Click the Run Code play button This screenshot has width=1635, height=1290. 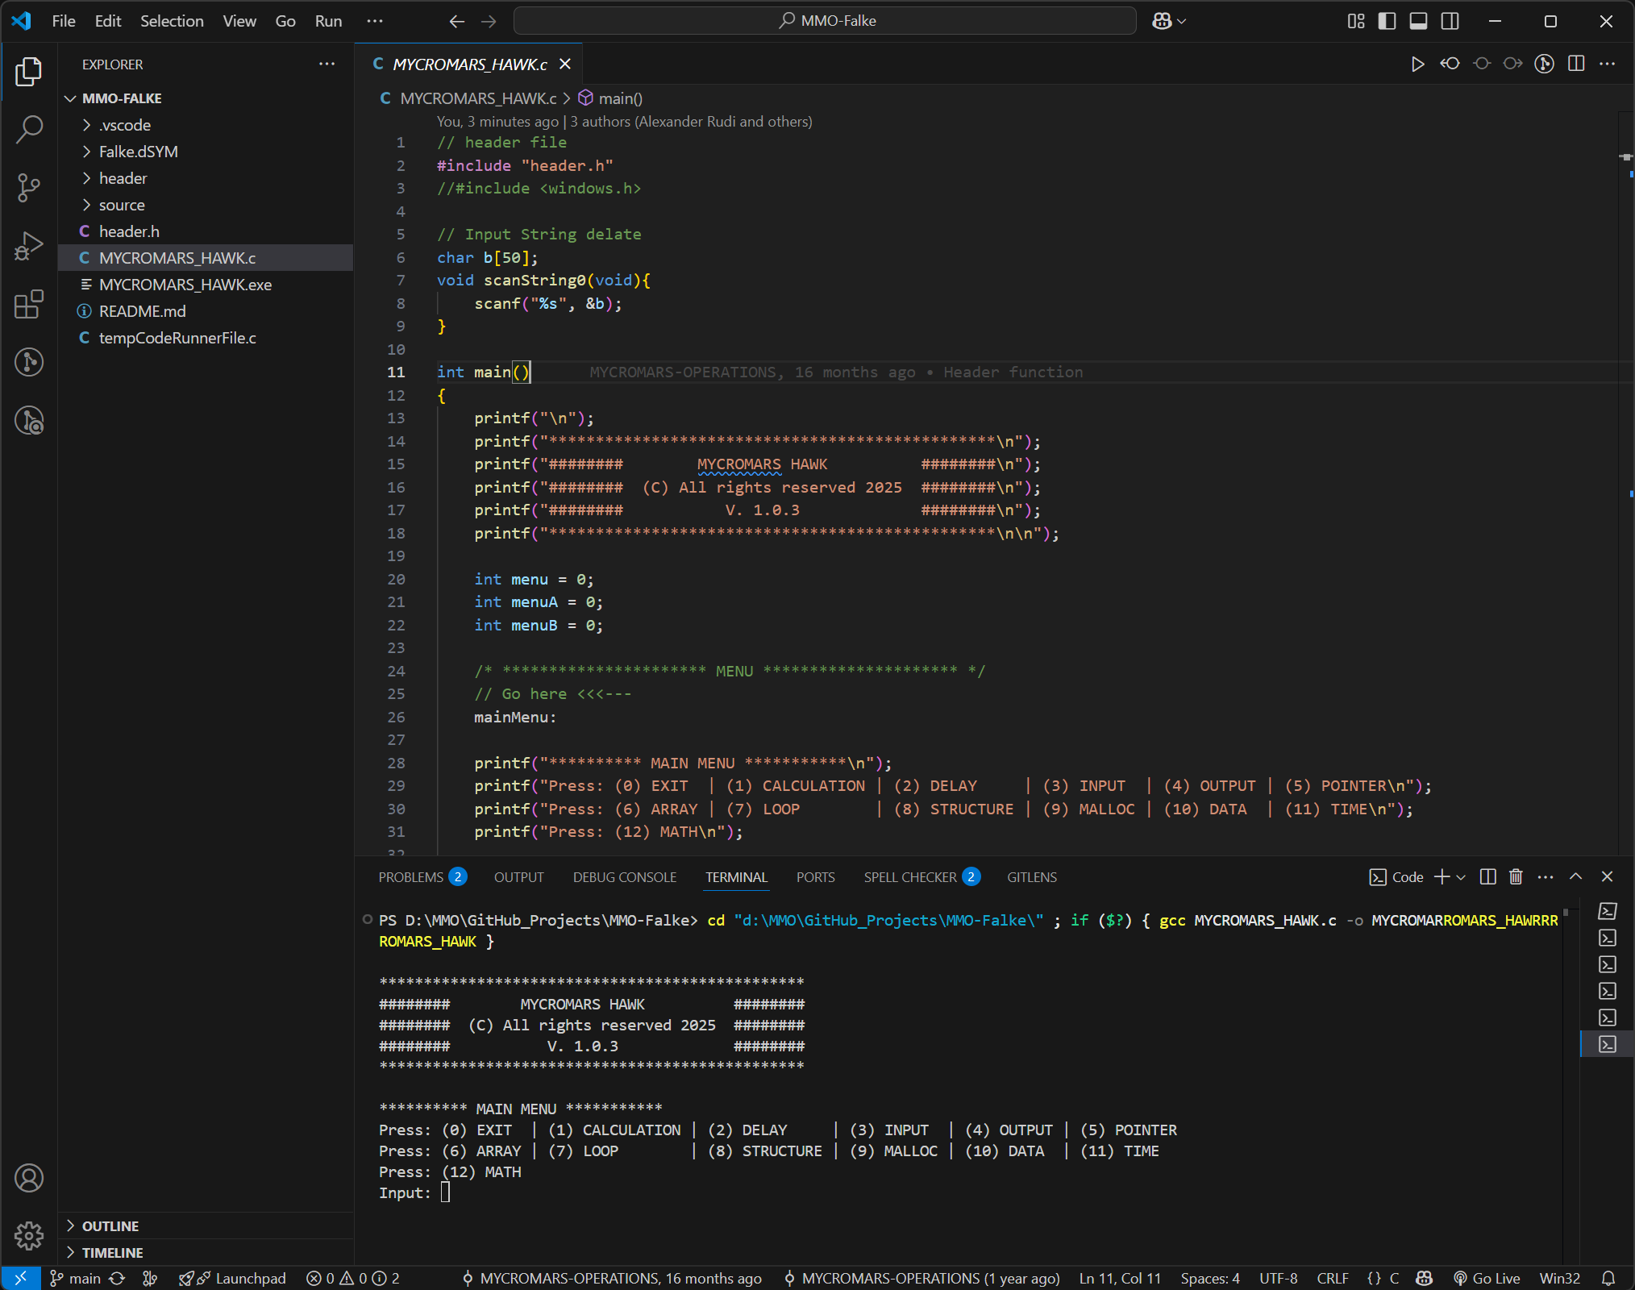click(x=1417, y=64)
